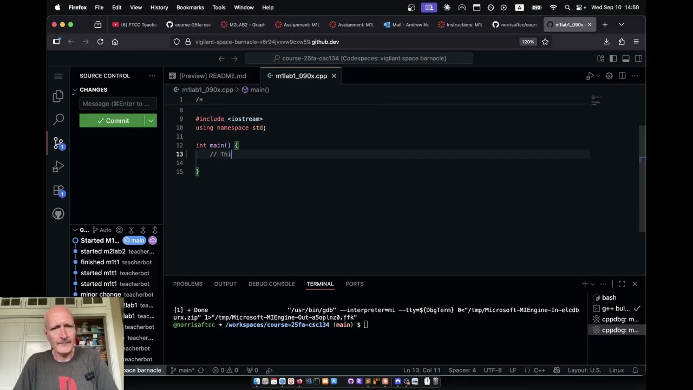Open the Firefox Bookmarks menu
693x390 pixels.
(x=190, y=8)
